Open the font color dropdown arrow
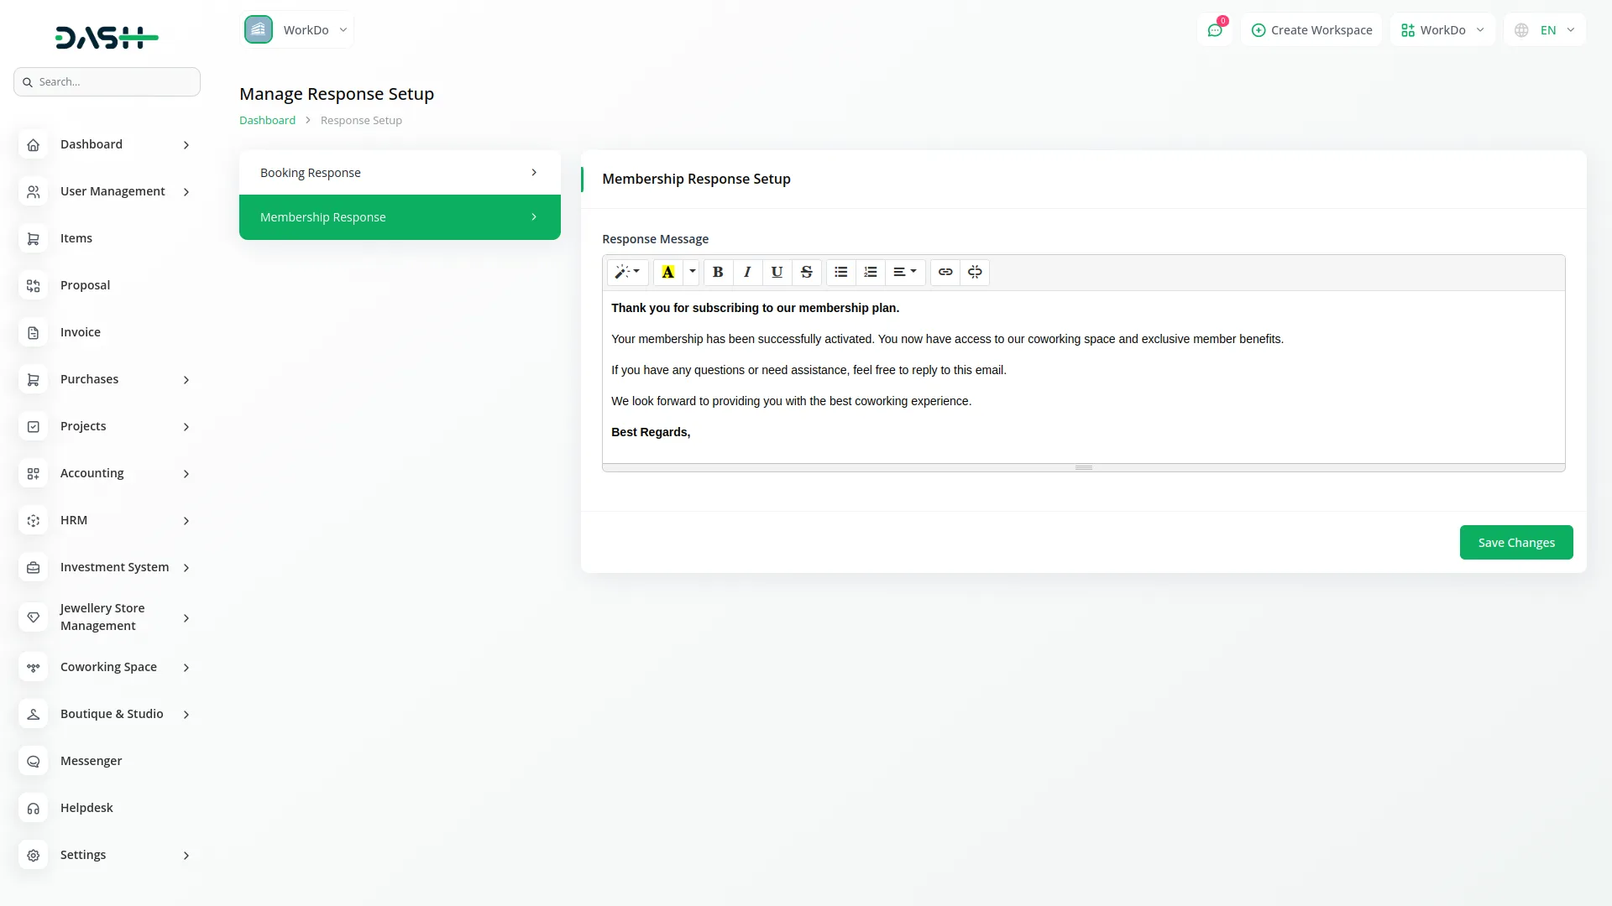Screen dimensions: 1612x906 tap(691, 272)
